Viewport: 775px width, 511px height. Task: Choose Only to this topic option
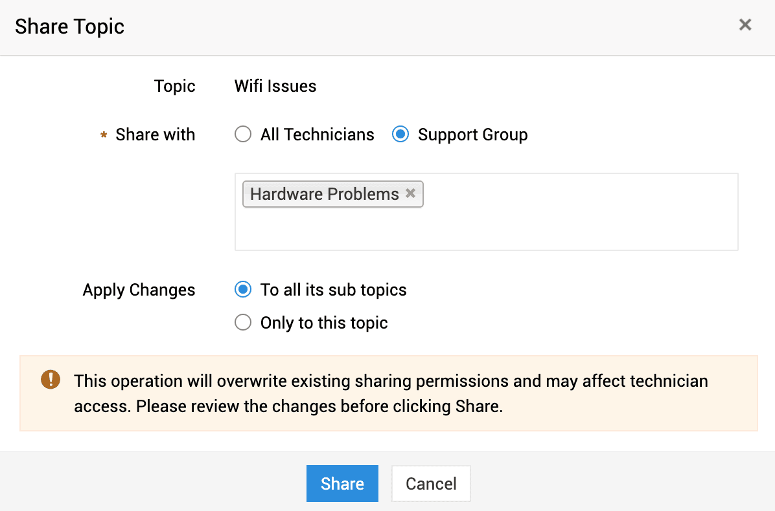(243, 323)
